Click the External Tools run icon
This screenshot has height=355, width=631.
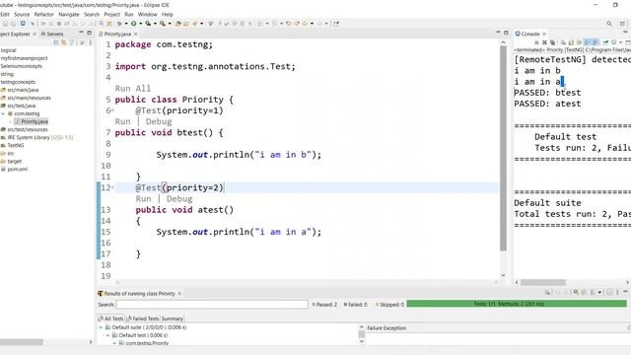(163, 24)
